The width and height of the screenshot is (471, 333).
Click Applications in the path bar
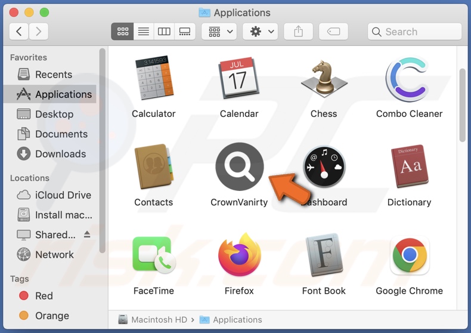[x=231, y=319]
